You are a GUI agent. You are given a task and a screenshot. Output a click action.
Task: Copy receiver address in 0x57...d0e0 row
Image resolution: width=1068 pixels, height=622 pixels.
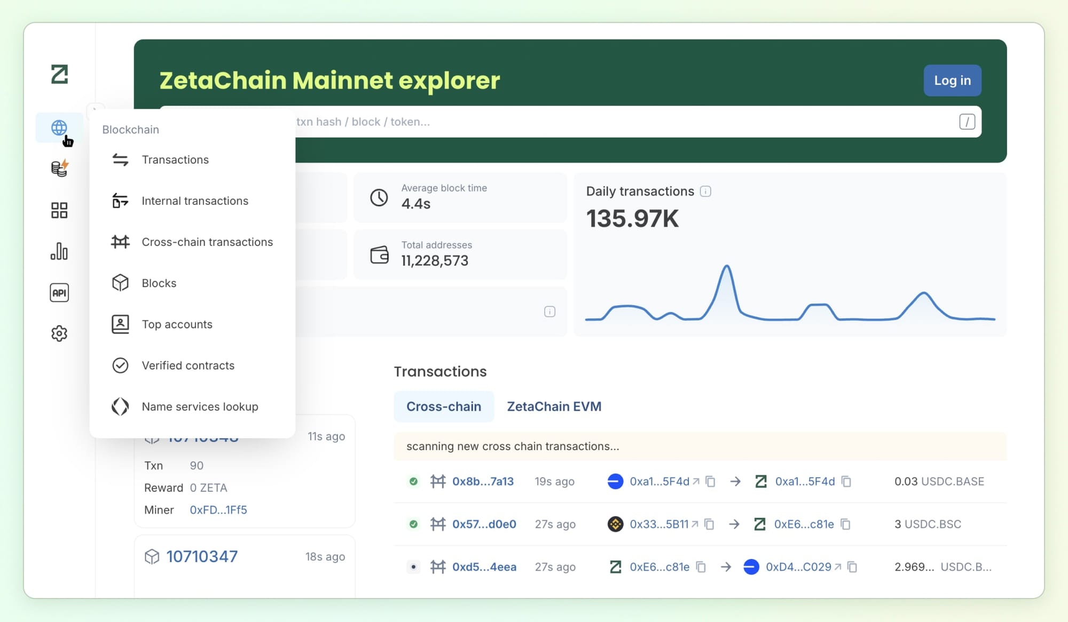tap(845, 524)
